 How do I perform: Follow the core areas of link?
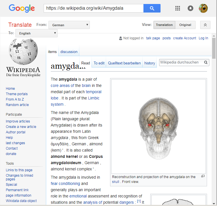[62, 85]
